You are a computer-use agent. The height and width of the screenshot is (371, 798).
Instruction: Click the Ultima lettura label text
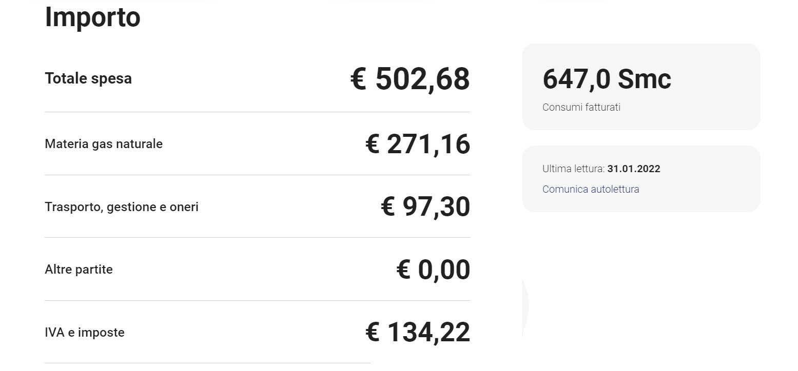(x=573, y=169)
